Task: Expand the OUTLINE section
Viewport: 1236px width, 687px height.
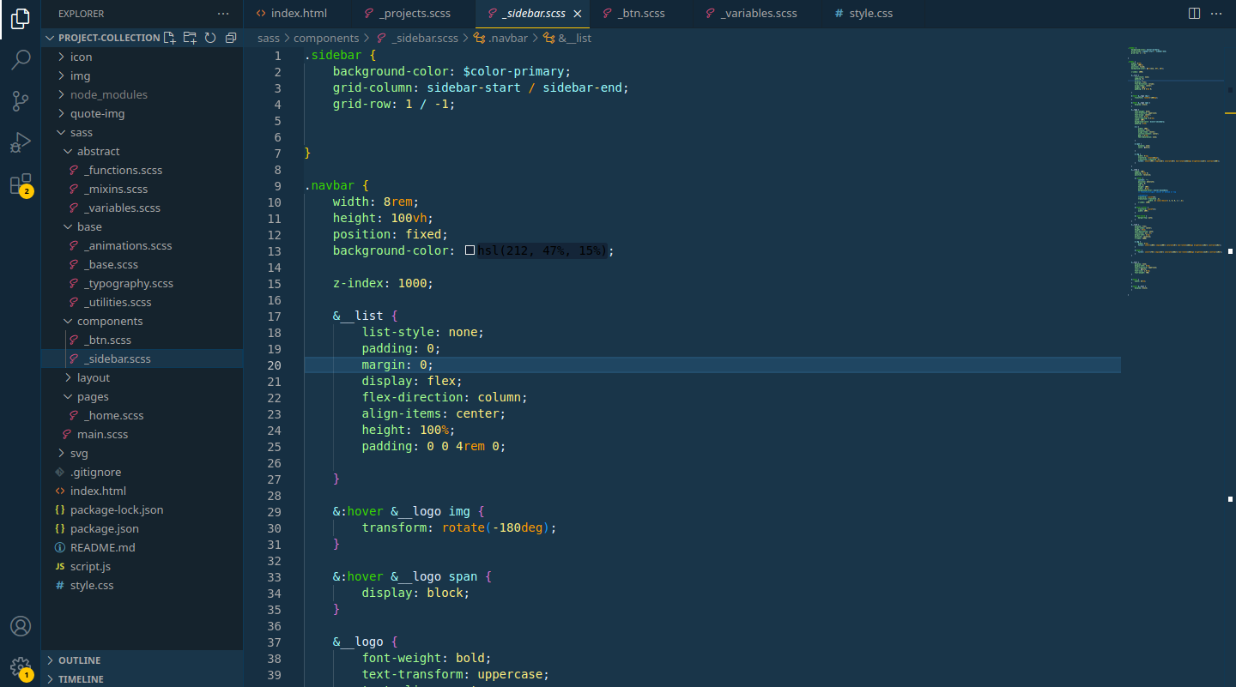Action: (x=142, y=660)
